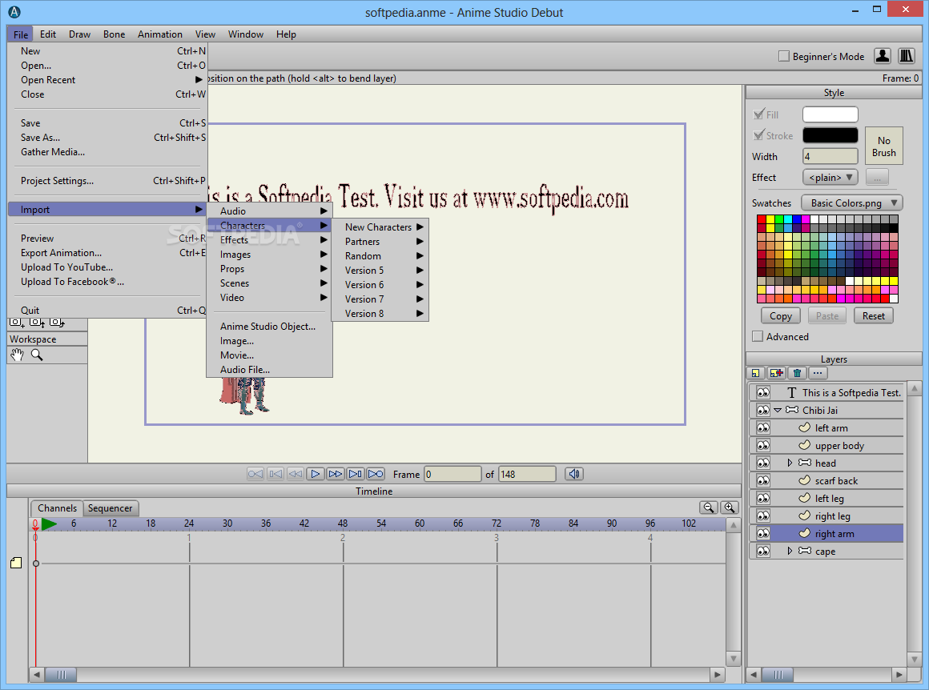
Task: Click the No Brush button
Action: 883,146
